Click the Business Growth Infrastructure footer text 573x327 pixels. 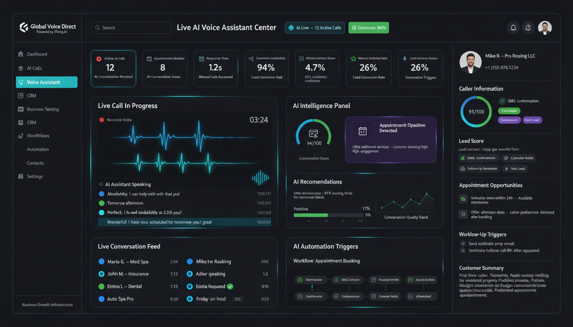47,305
